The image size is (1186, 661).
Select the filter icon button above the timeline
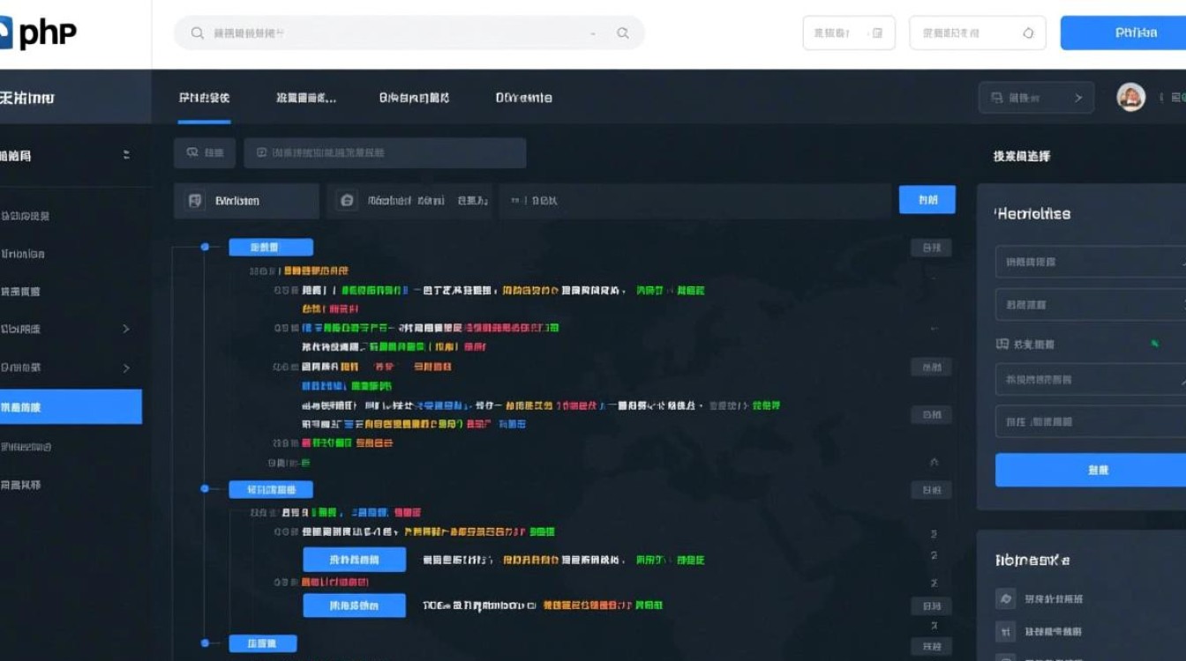204,152
